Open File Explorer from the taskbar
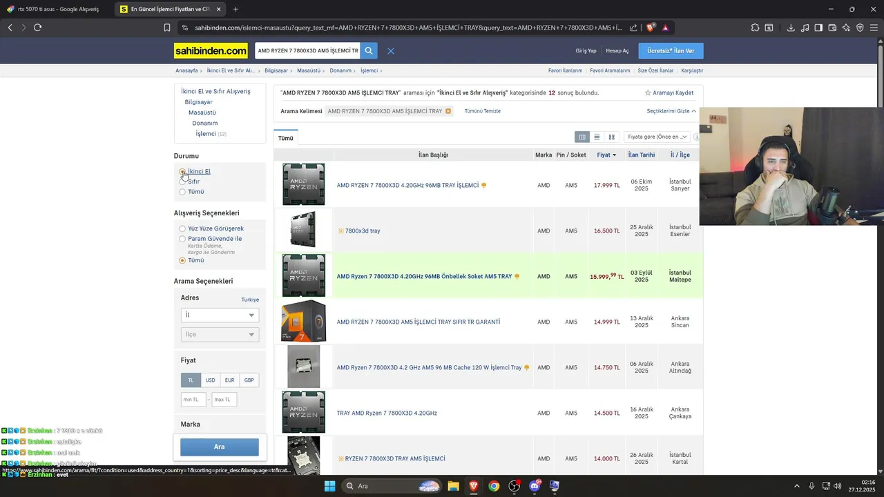The width and height of the screenshot is (884, 497). 453,486
